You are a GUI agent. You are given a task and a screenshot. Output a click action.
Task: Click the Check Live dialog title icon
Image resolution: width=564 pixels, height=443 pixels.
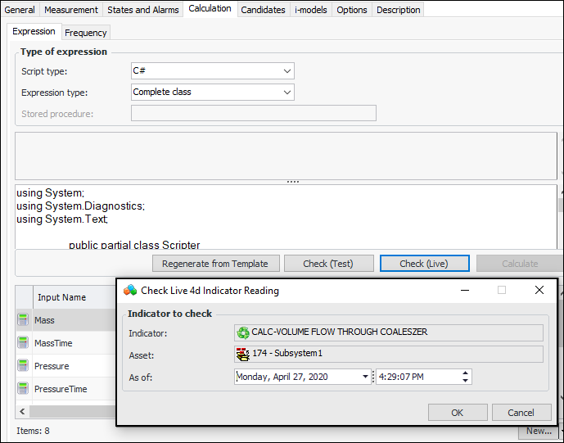130,290
